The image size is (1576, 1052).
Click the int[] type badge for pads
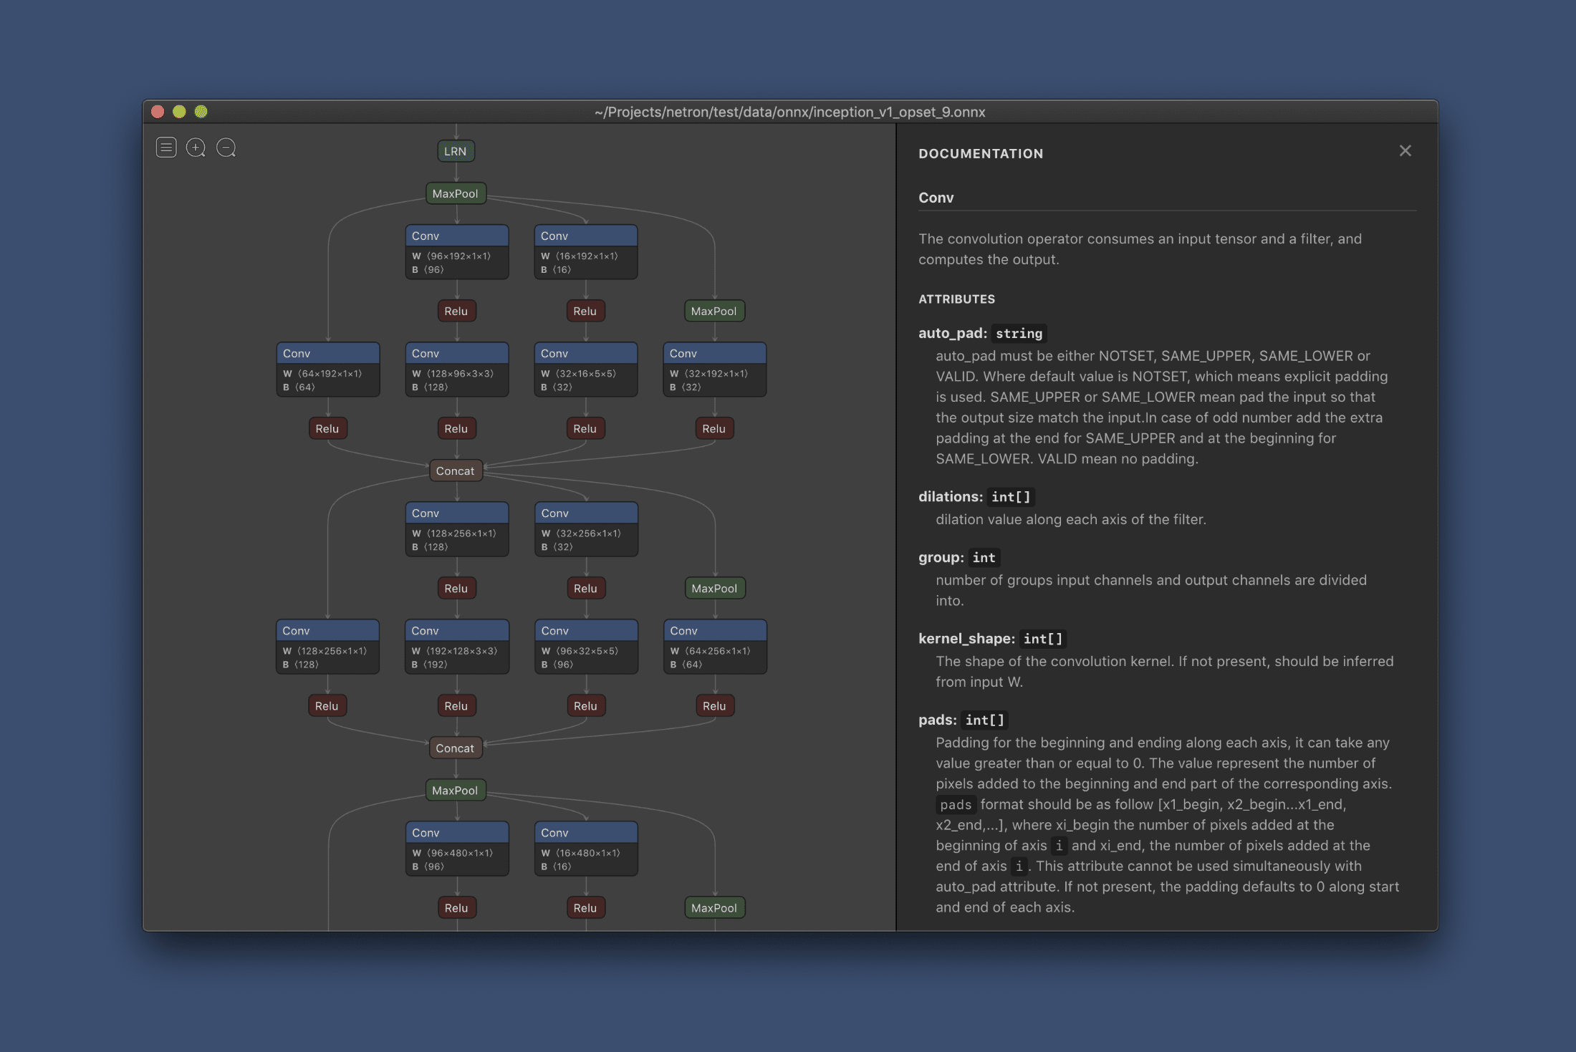pos(985,720)
